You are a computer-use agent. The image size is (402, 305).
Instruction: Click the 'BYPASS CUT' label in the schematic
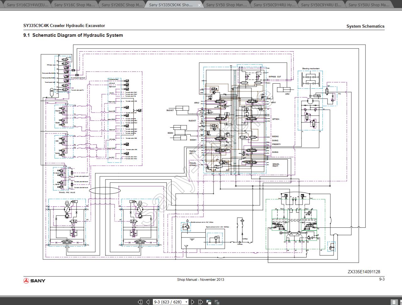[x=275, y=77]
